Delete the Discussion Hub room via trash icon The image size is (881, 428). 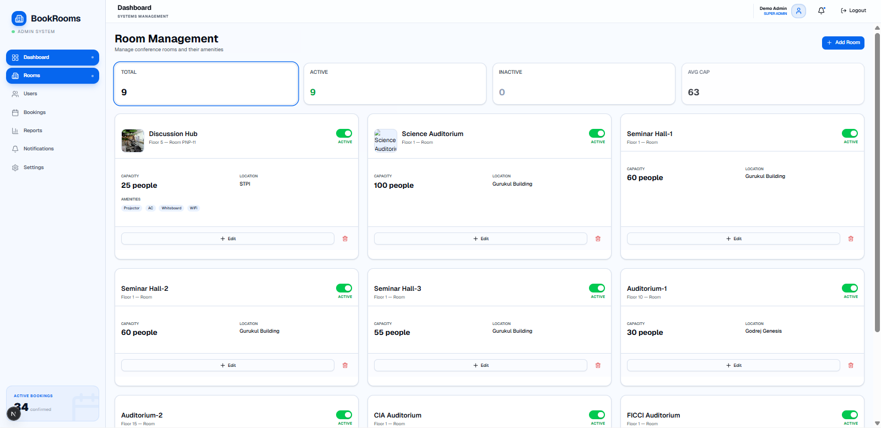click(x=345, y=239)
